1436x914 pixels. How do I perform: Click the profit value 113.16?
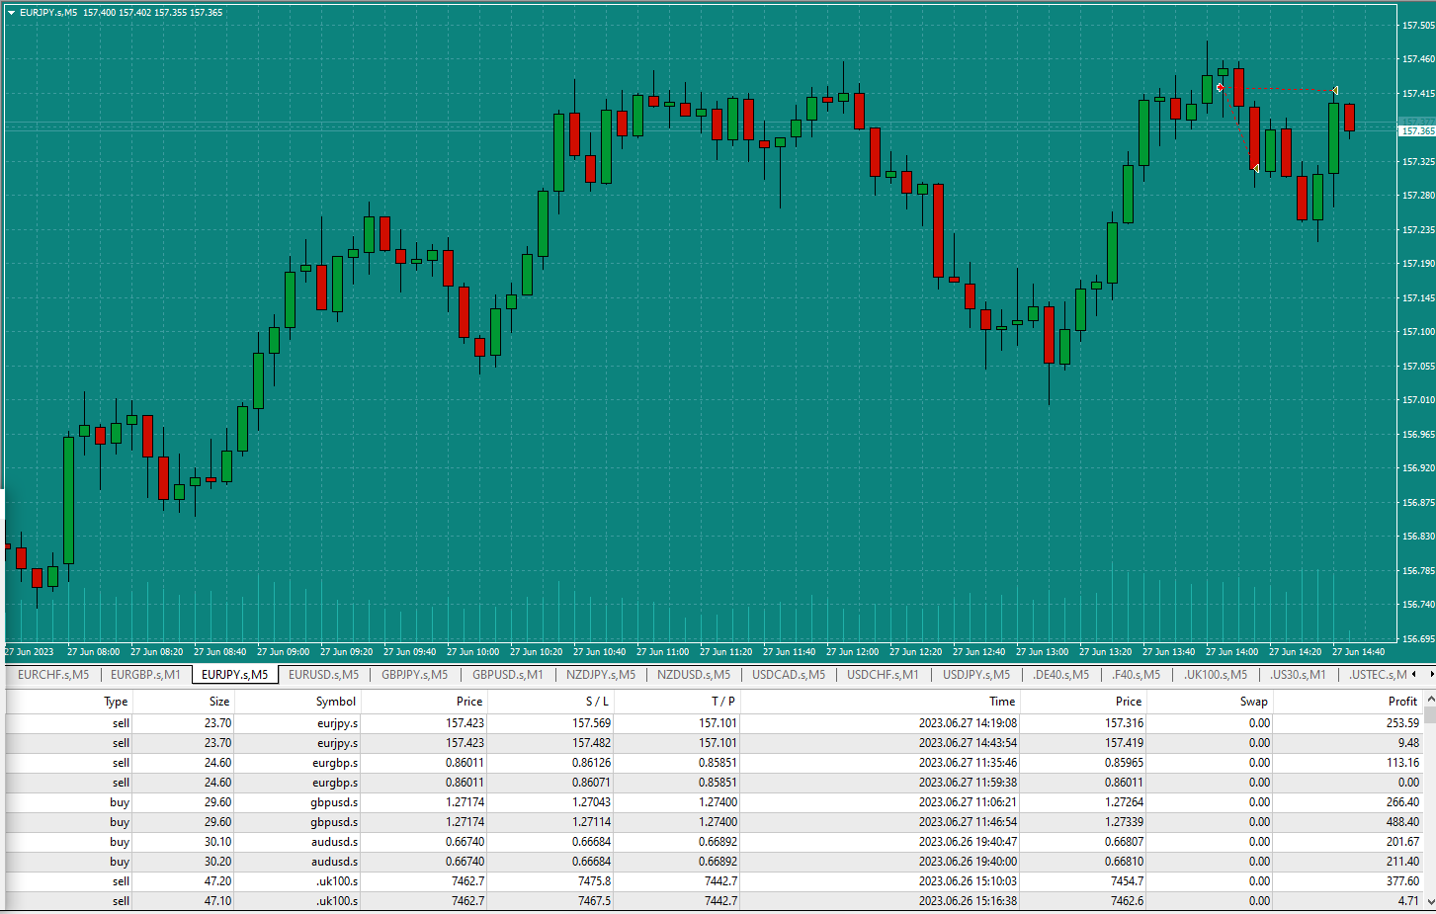coord(1402,763)
